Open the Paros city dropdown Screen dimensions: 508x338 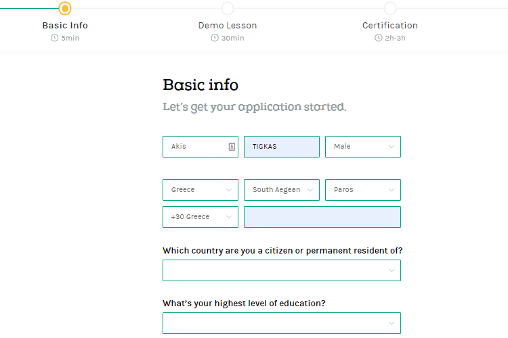pyautogui.click(x=363, y=190)
